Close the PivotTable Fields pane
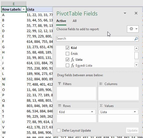 pos(136,13)
